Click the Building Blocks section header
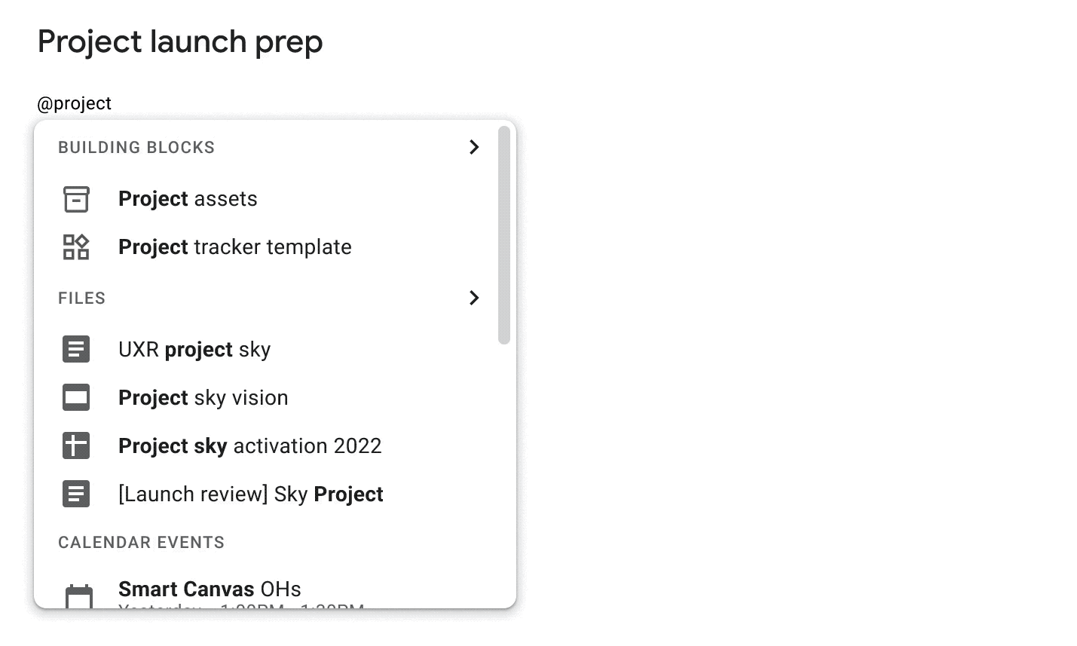This screenshot has width=1077, height=646. (136, 147)
